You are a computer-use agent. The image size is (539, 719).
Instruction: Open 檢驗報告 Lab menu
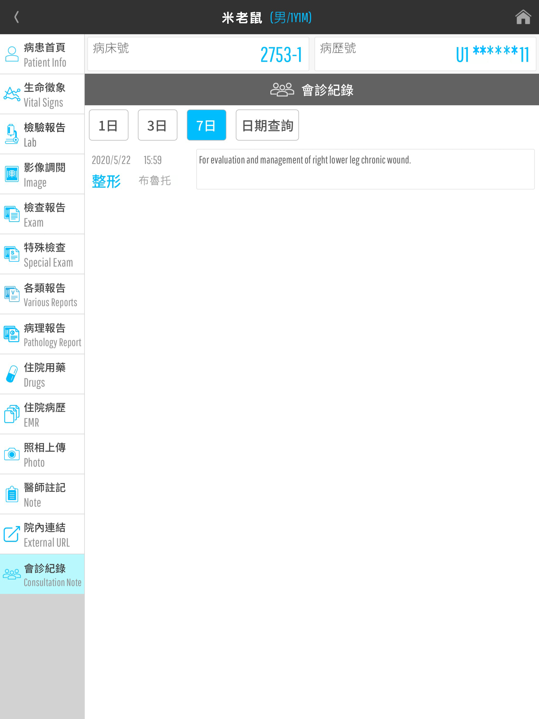click(42, 134)
